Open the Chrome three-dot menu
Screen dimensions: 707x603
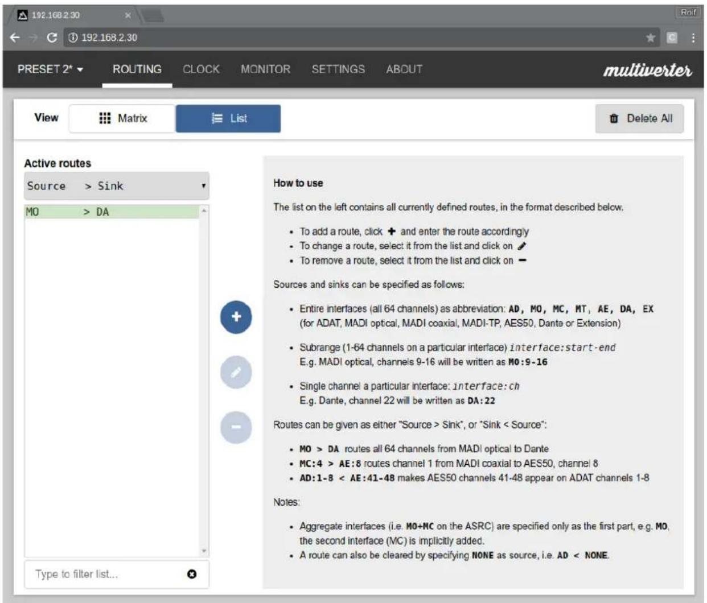click(x=693, y=38)
